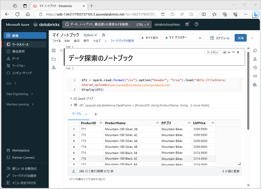Sort by the ListPrice column header arrow
The width and height of the screenshot is (261, 189).
coord(213,123)
